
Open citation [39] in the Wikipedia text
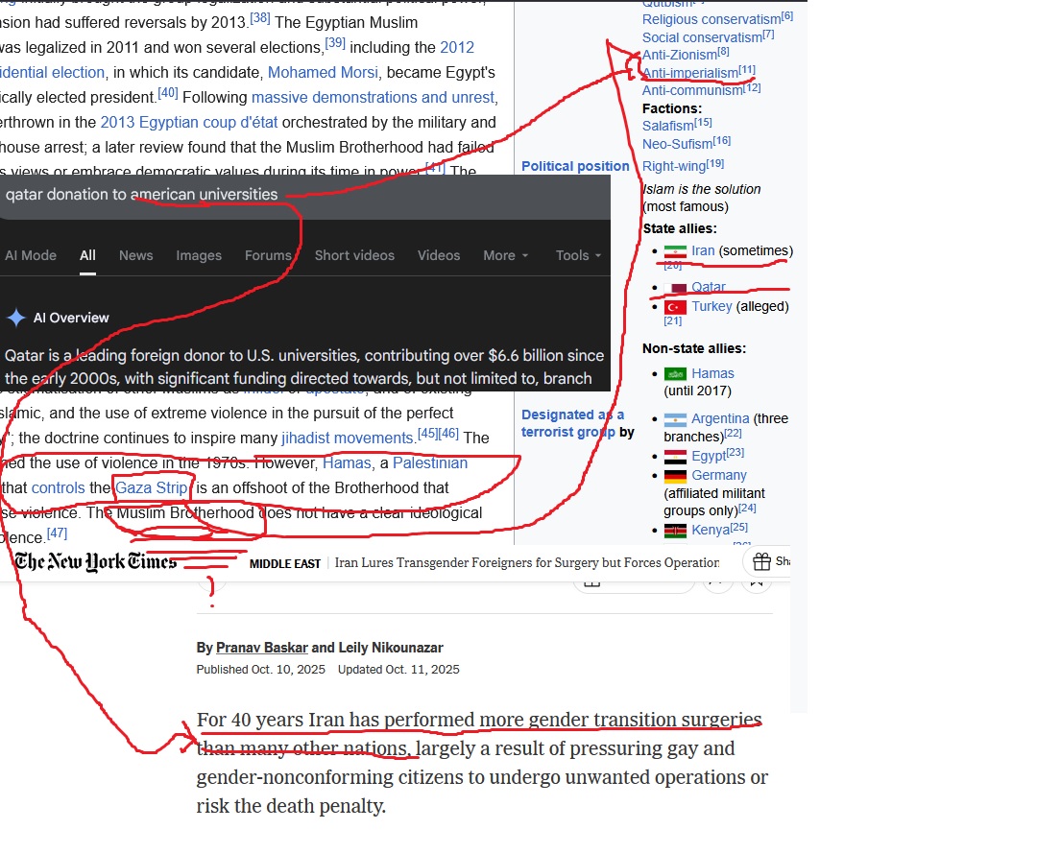point(335,43)
